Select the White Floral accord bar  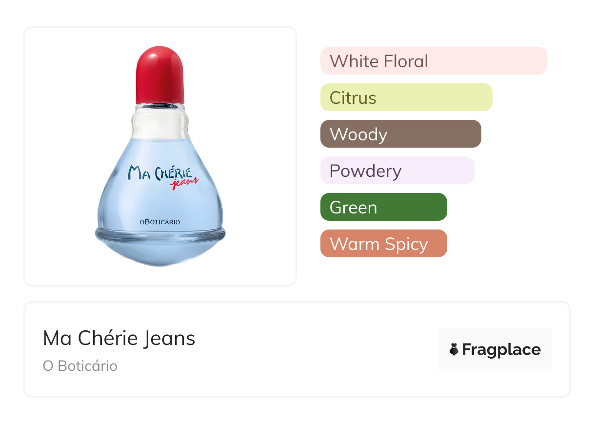pyautogui.click(x=434, y=61)
